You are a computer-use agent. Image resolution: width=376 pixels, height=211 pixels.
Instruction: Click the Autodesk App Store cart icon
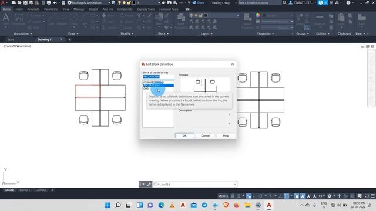pos(331,2)
